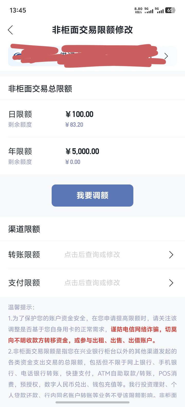Tap the back arrow icon
Image resolution: width=185 pixels, height=407 pixels.
11,30
